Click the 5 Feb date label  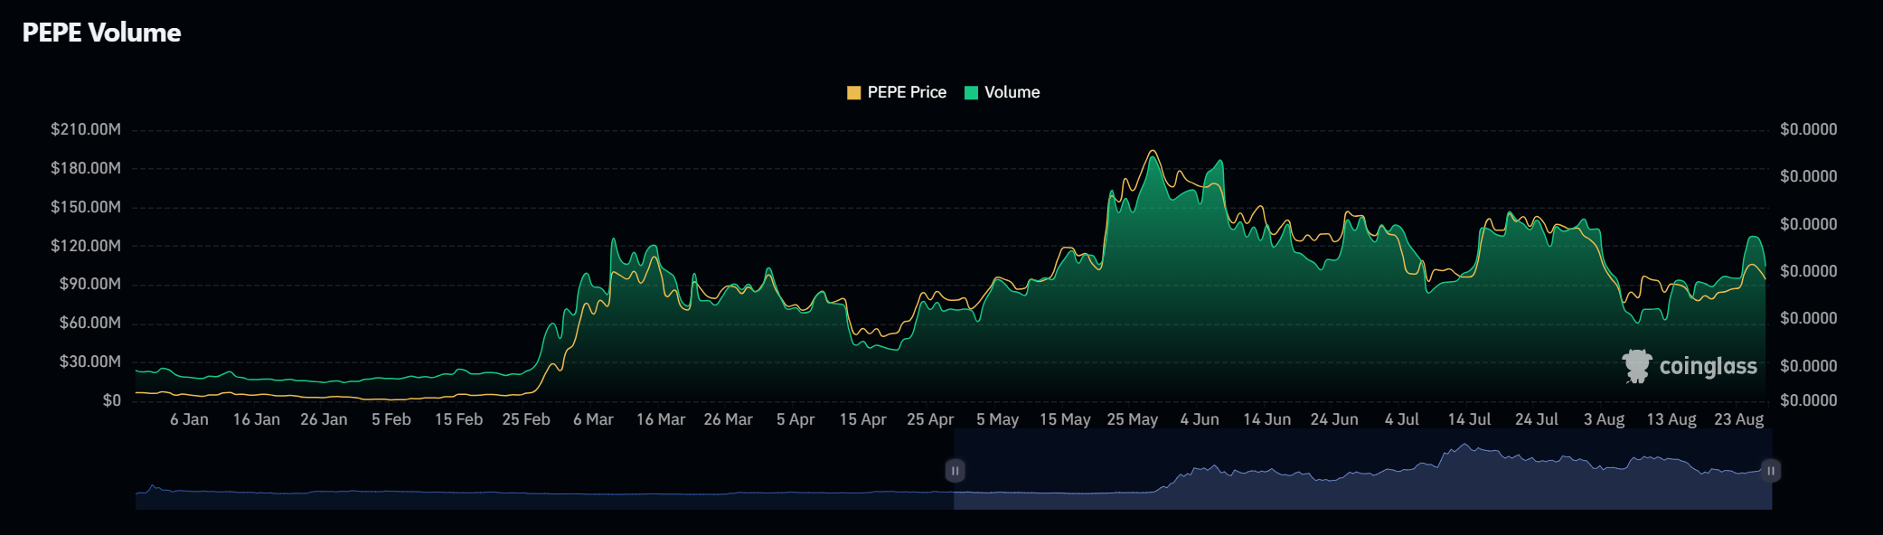pyautogui.click(x=391, y=419)
